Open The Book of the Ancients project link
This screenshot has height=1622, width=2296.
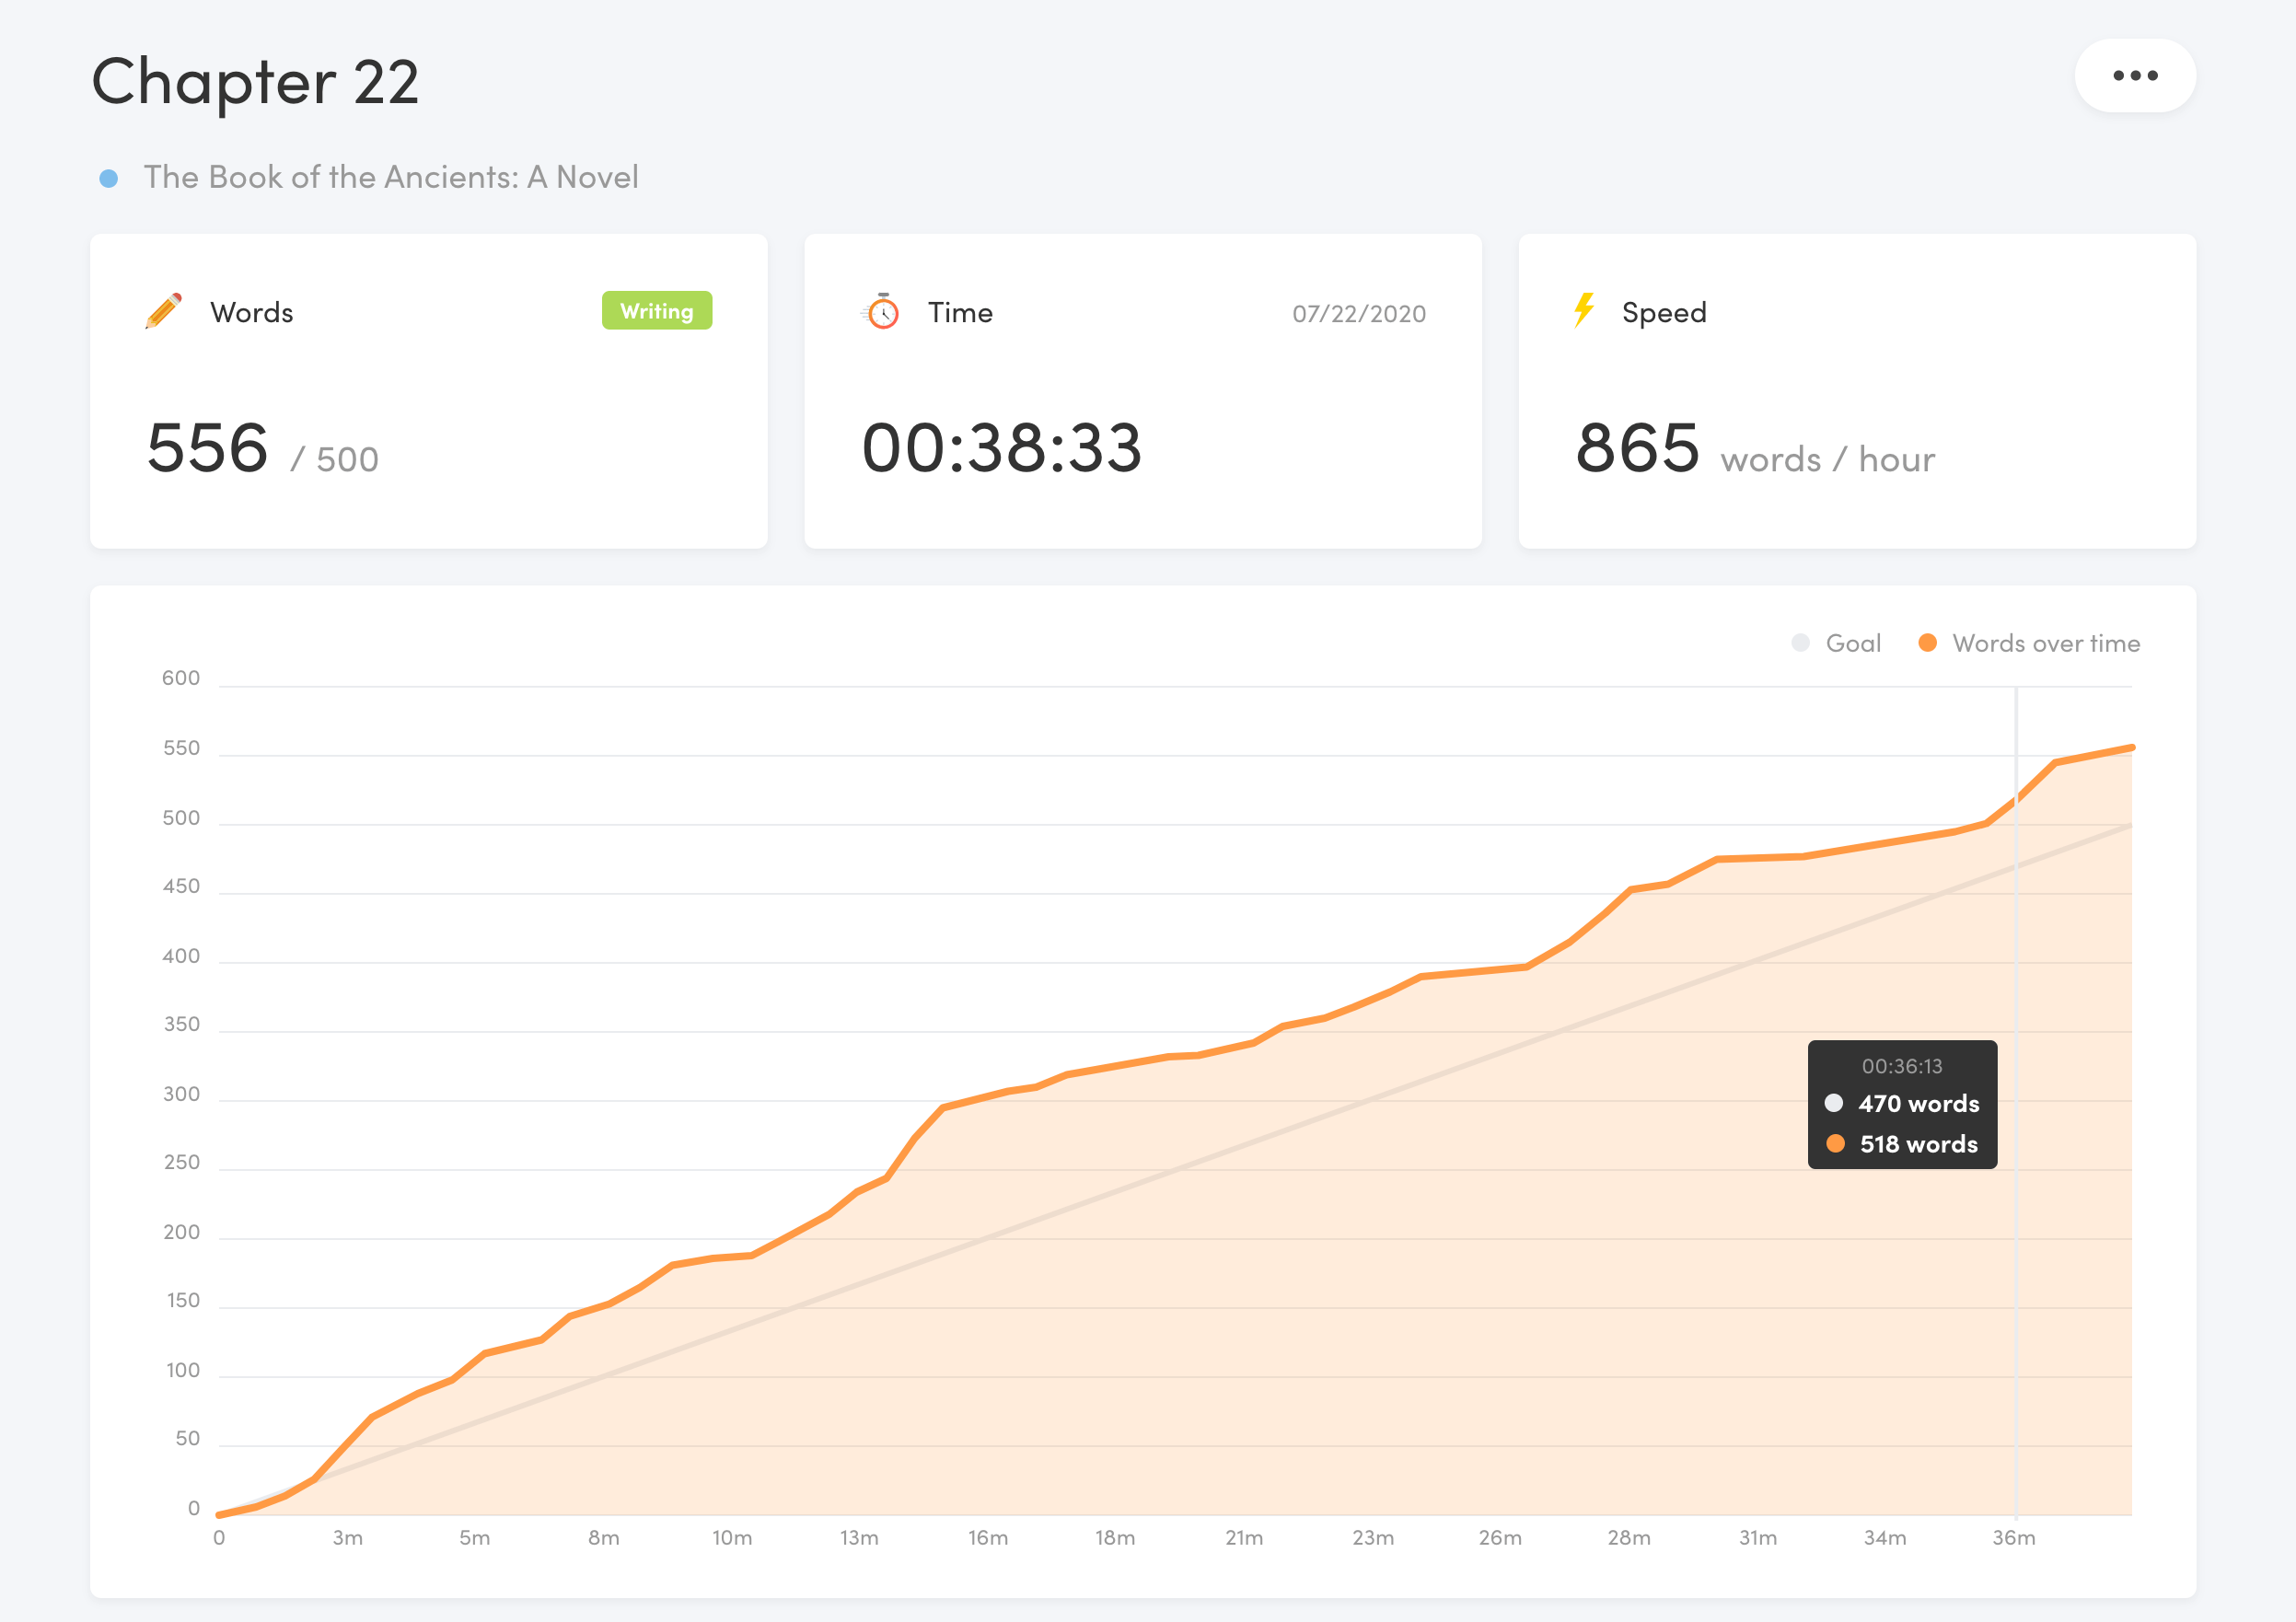tap(390, 177)
